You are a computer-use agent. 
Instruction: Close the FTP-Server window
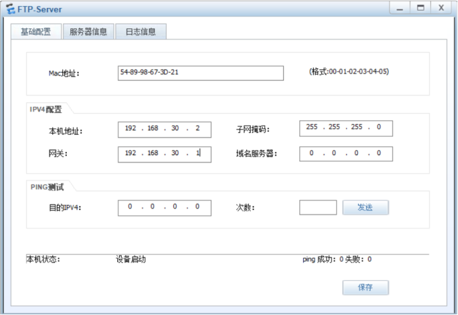coord(441,8)
